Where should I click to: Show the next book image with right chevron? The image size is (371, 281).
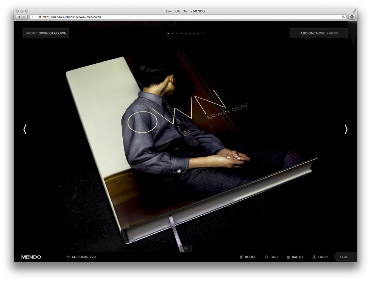(346, 129)
